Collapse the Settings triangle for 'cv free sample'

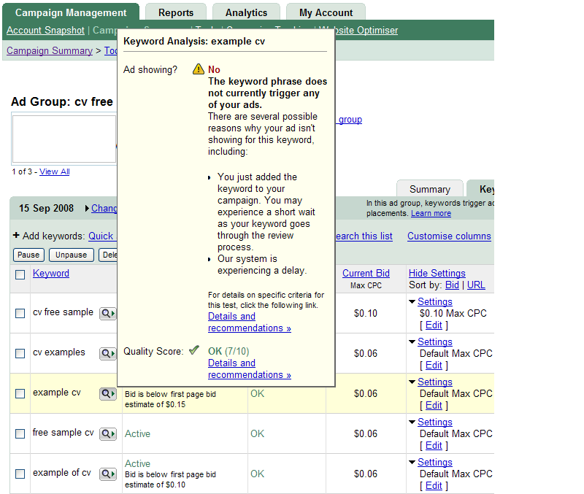[412, 302]
